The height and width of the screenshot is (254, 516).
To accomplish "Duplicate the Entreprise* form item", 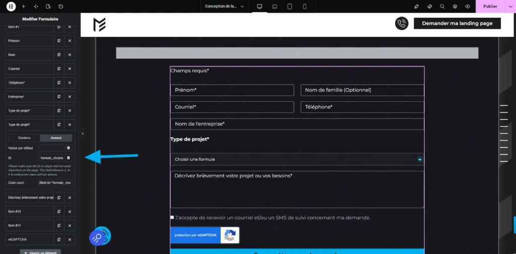I will click(x=59, y=97).
